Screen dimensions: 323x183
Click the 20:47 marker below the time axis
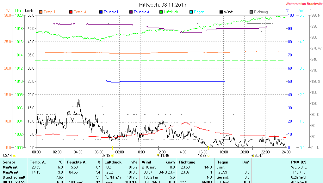pos(253,155)
